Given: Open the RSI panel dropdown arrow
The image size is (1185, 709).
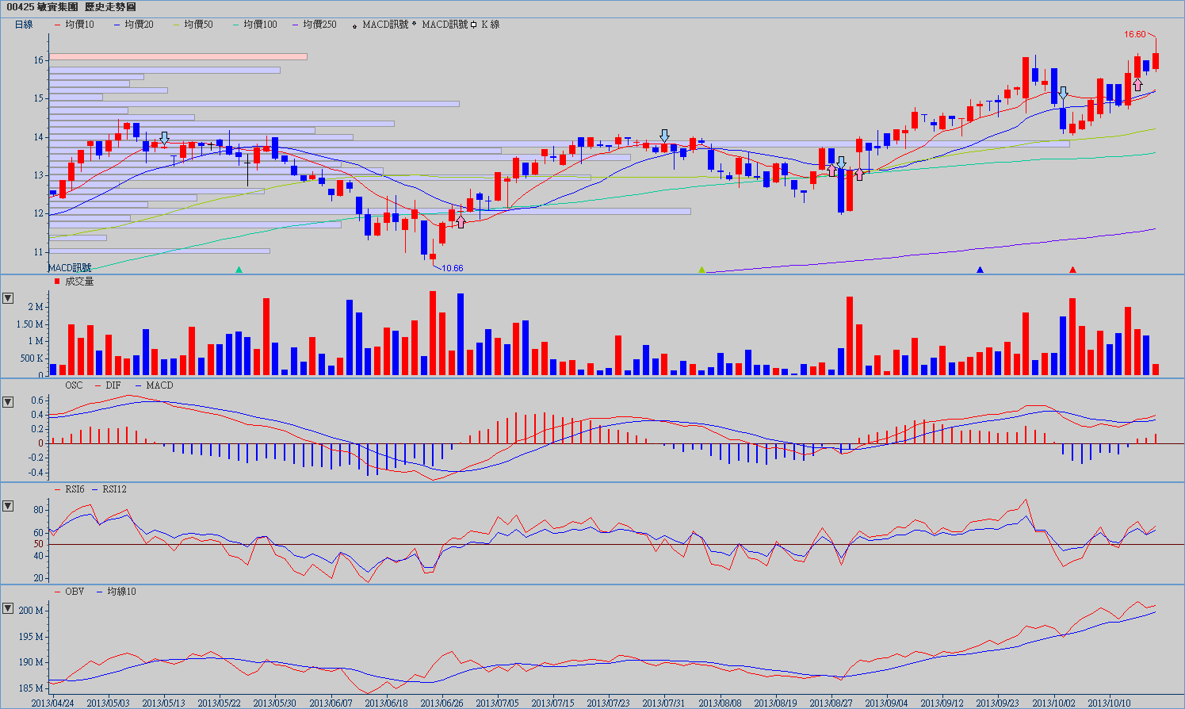Looking at the screenshot, I should (8, 506).
